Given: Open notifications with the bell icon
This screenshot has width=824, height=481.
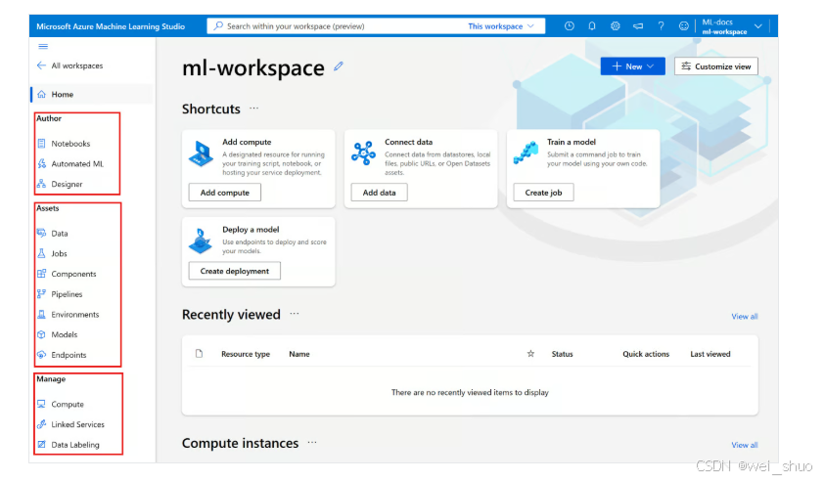Looking at the screenshot, I should coord(592,25).
